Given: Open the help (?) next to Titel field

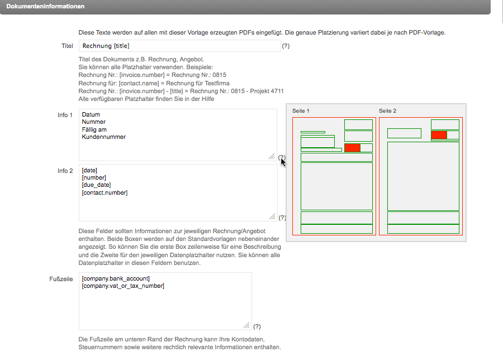Looking at the screenshot, I should (286, 46).
